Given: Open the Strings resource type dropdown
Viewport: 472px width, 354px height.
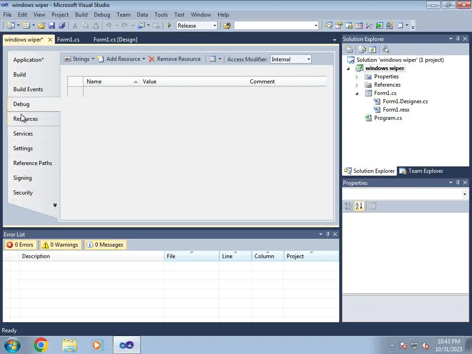Looking at the screenshot, I should tap(93, 59).
